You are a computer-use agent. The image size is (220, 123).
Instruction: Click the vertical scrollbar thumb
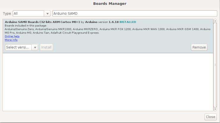pos(215,65)
